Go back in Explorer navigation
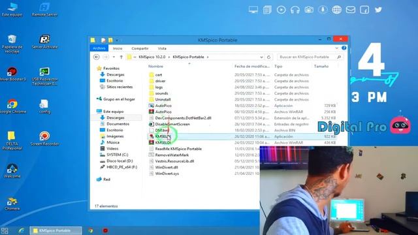 click(x=97, y=57)
